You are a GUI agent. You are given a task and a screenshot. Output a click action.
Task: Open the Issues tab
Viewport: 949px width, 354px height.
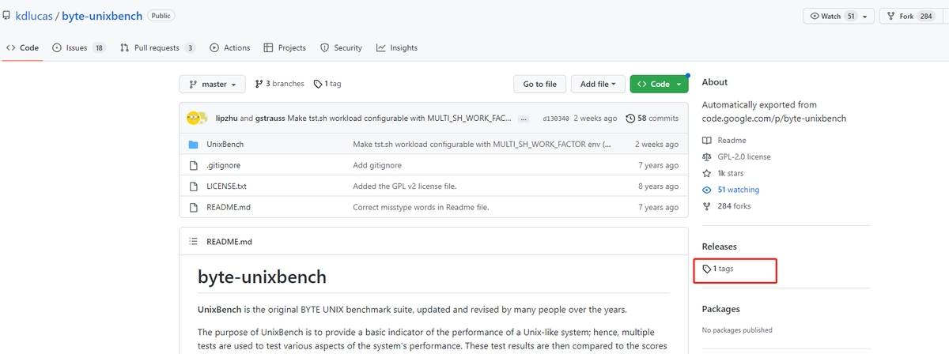coord(78,48)
